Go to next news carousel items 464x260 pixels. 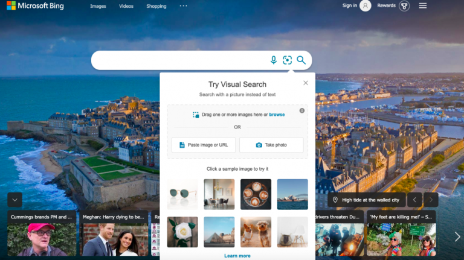click(457, 236)
